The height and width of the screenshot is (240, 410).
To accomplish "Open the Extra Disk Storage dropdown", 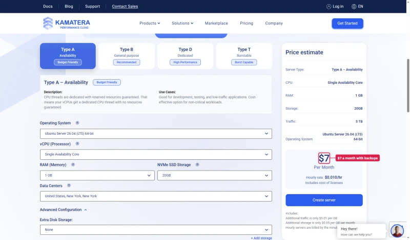I will tap(156, 230).
